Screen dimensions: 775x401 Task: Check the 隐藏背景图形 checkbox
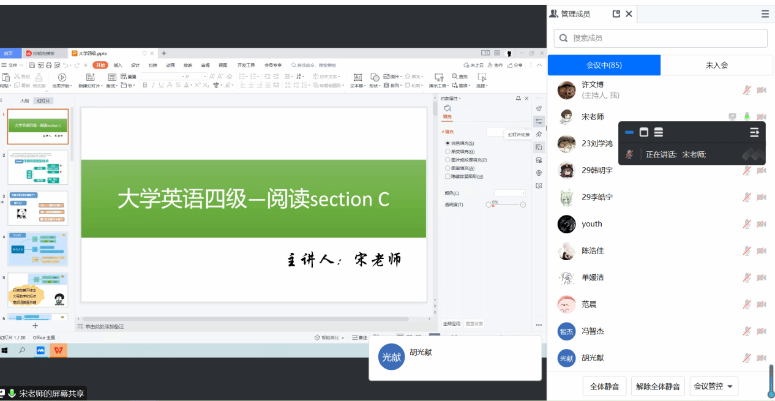click(x=447, y=176)
